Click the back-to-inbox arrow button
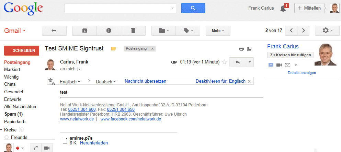This screenshot has height=152, width=341. pos(54,31)
